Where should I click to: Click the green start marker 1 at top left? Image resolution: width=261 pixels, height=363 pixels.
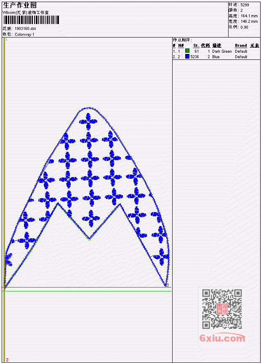6,39
